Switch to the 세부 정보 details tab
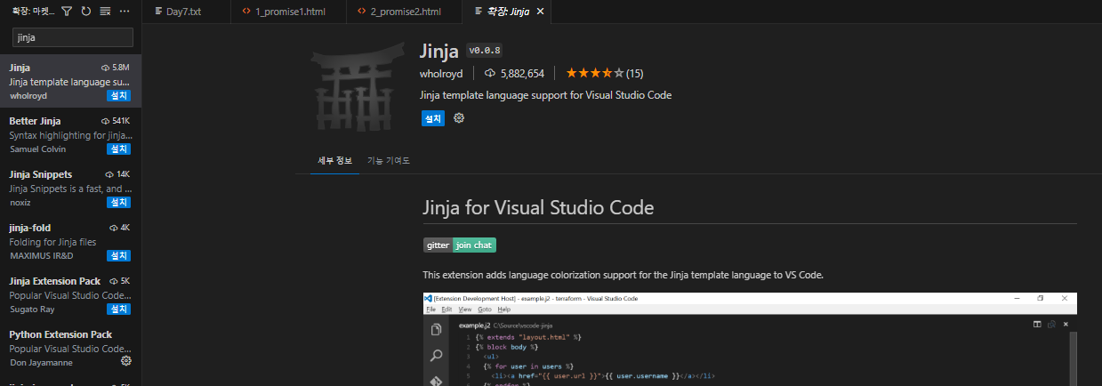The width and height of the screenshot is (1102, 386). pos(335,161)
